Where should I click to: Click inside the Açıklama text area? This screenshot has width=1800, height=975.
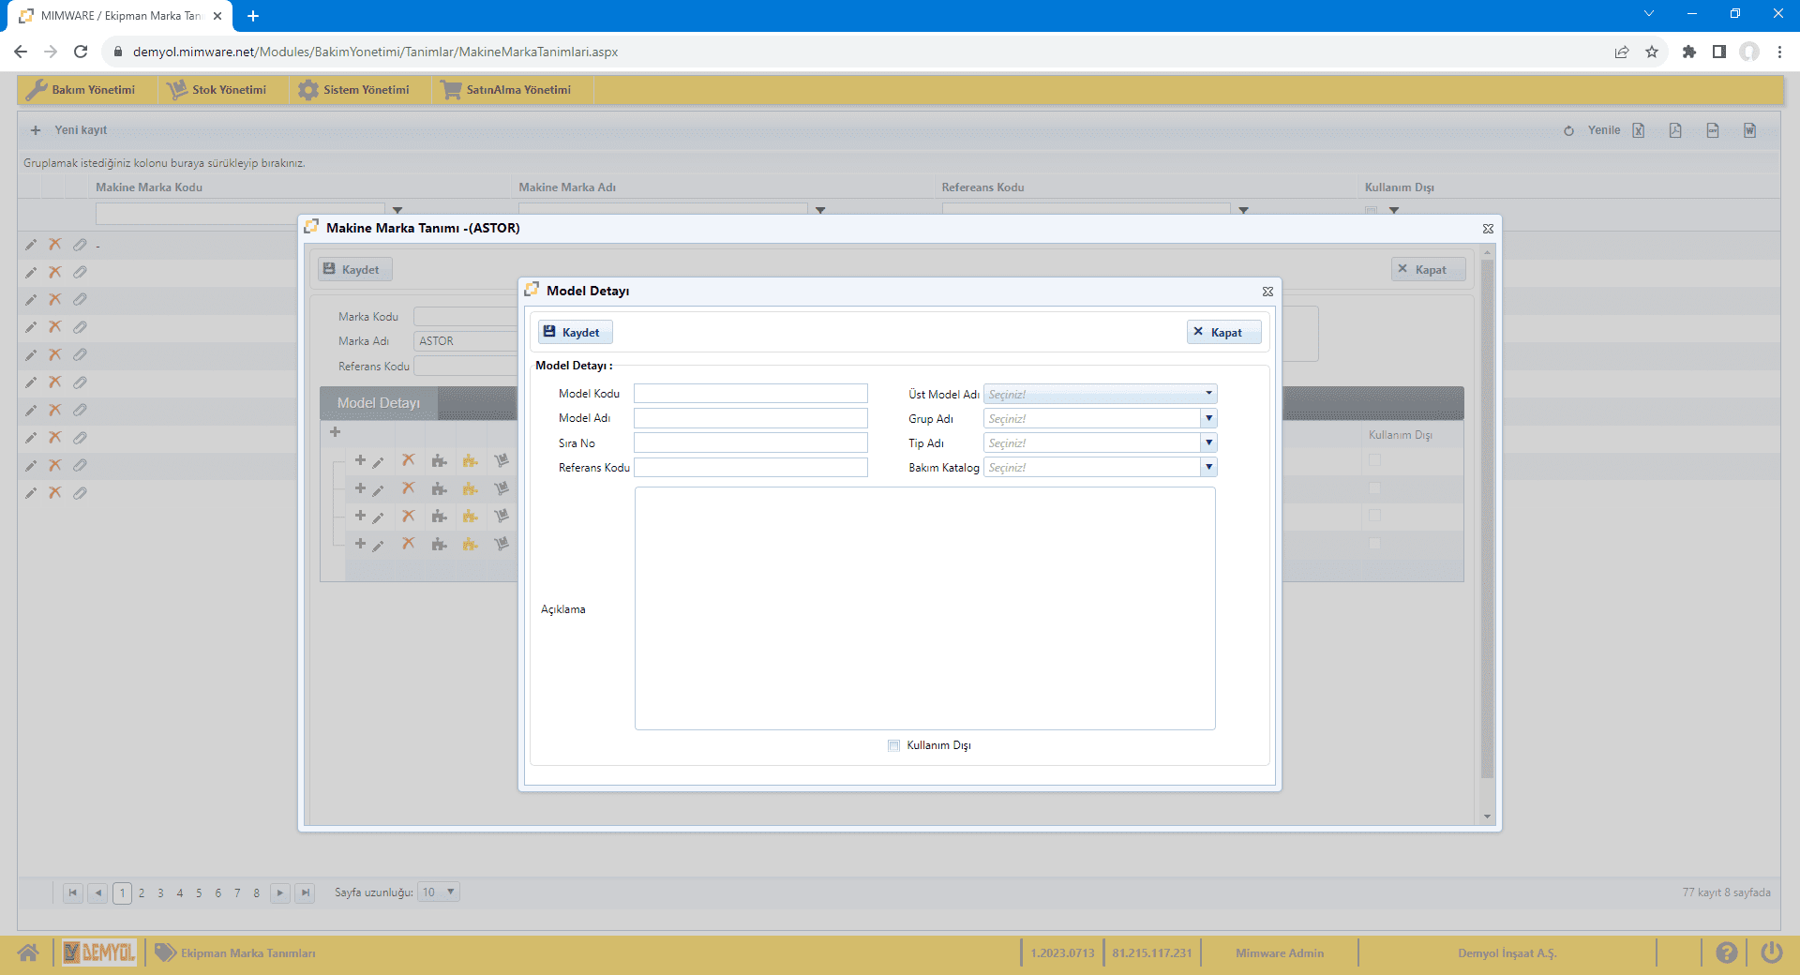[924, 607]
